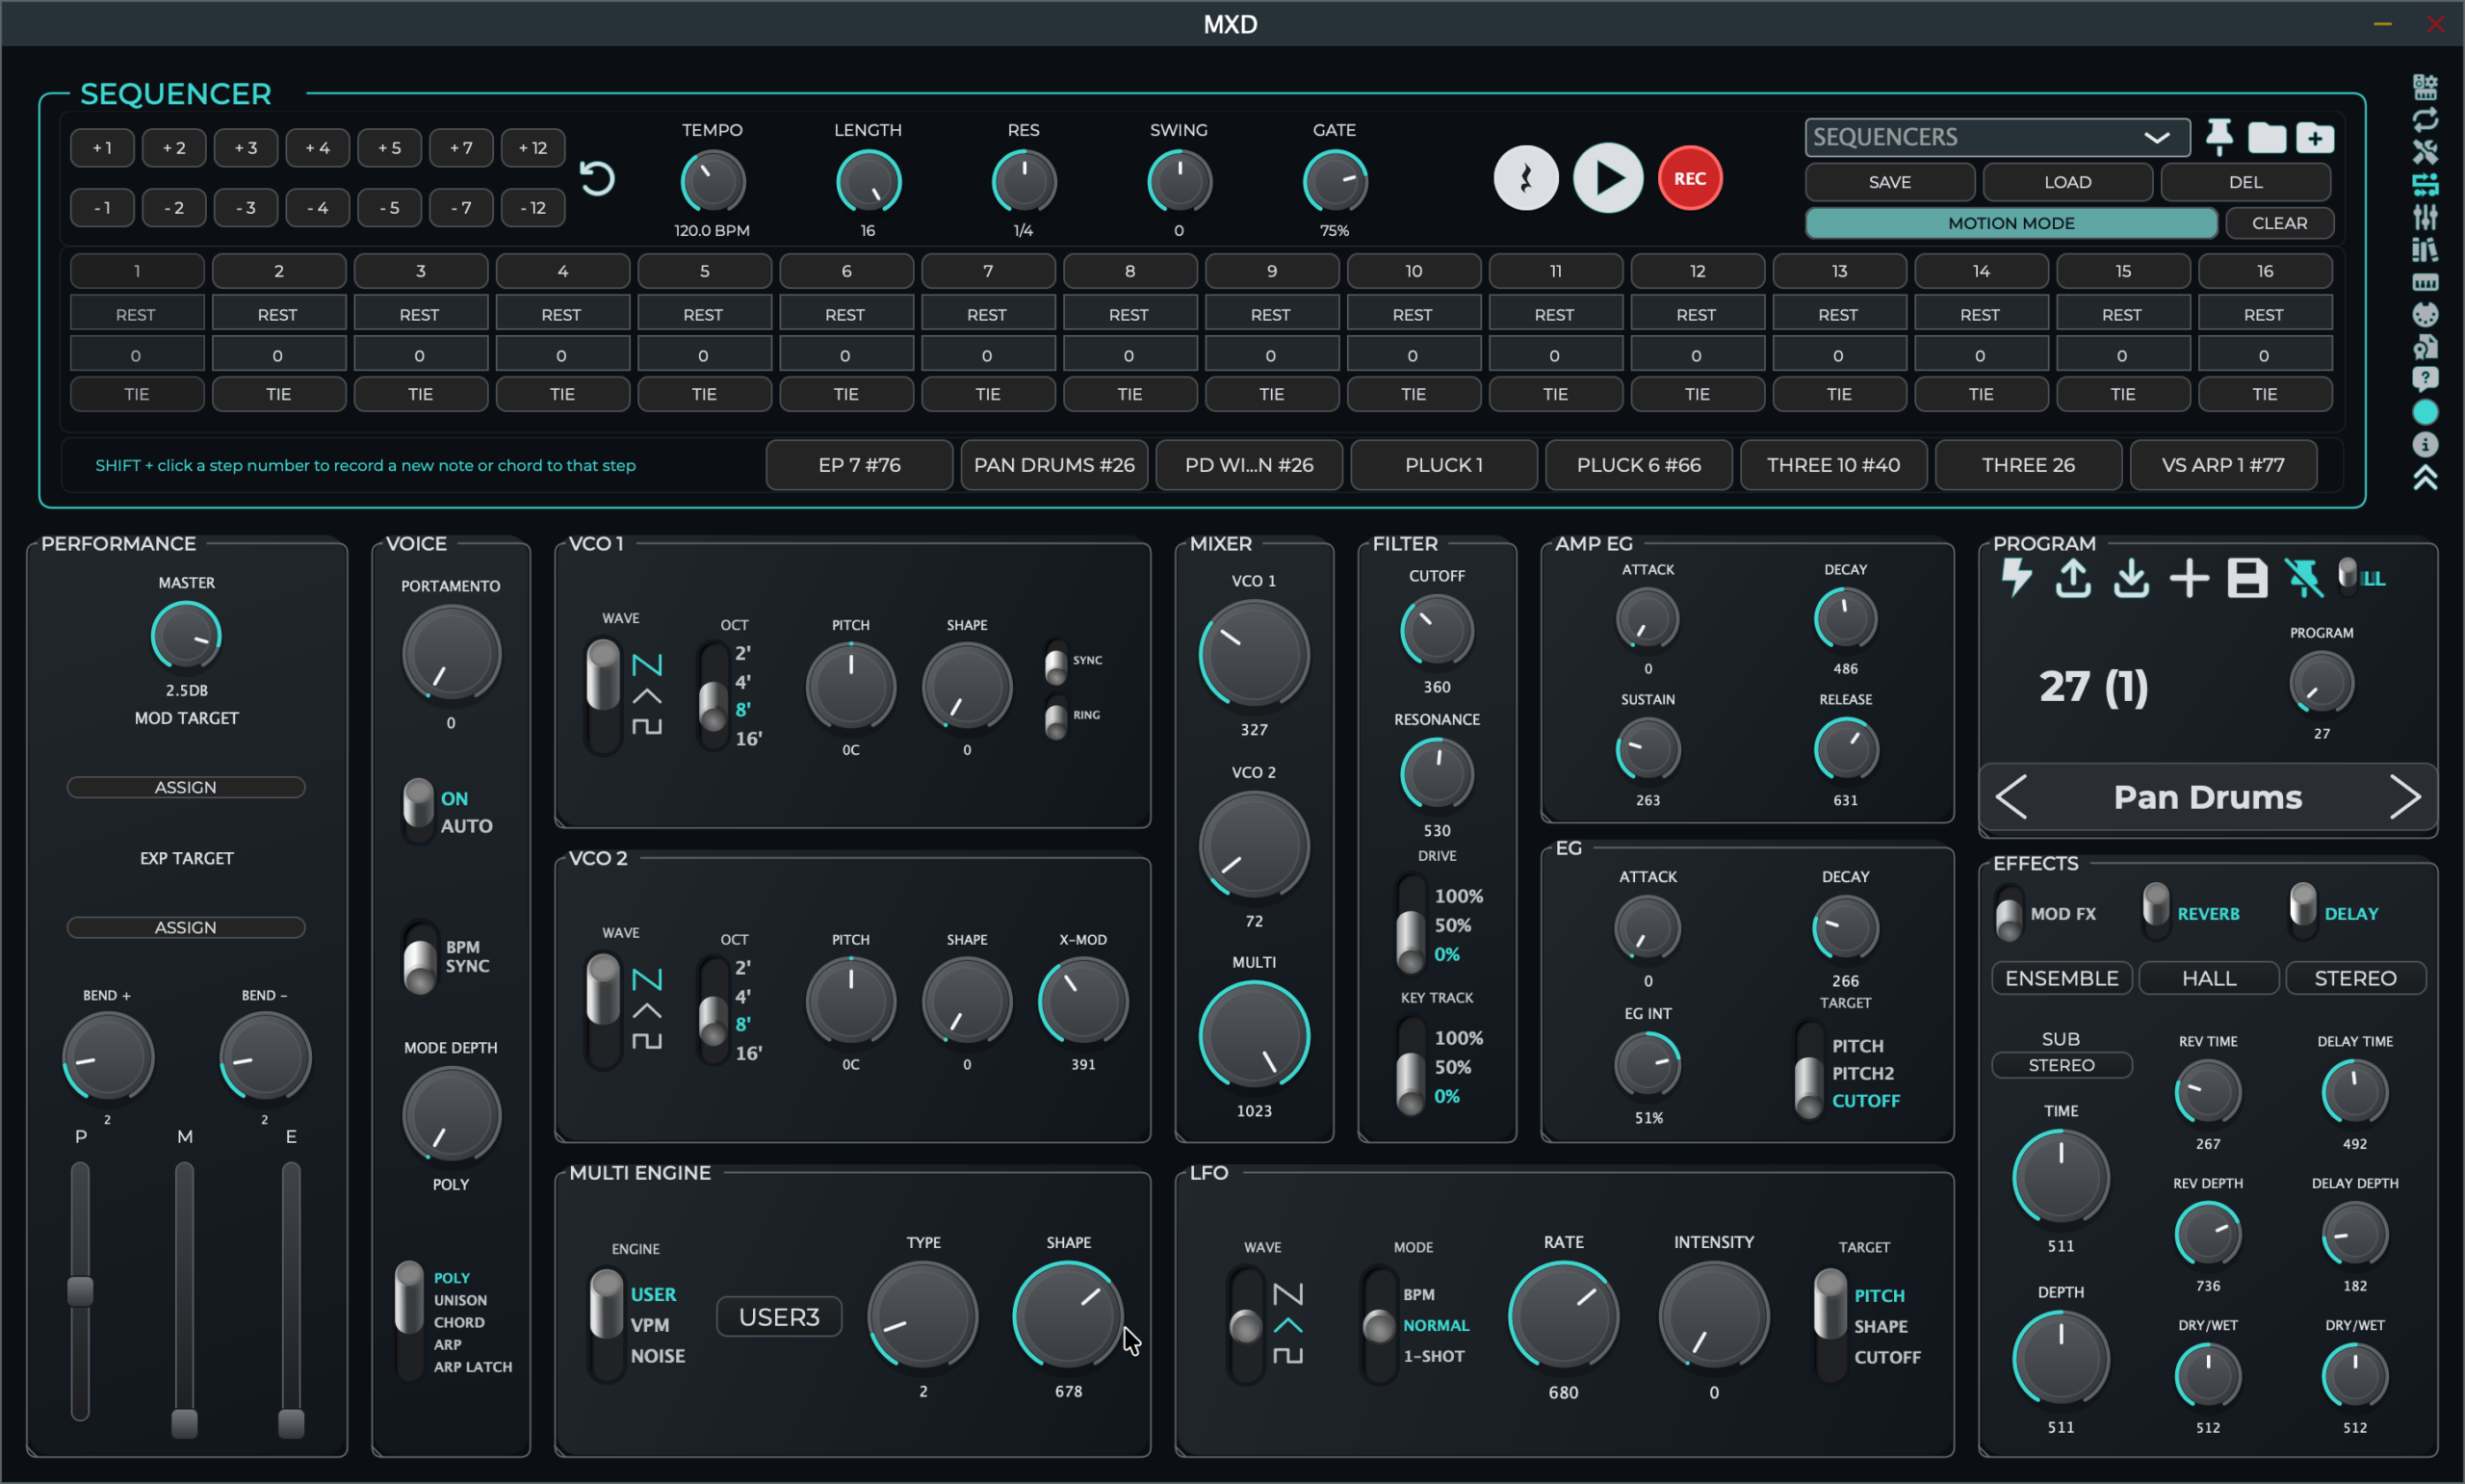This screenshot has height=1484, width=2465.
Task: Click the red REC button
Action: [x=1689, y=178]
